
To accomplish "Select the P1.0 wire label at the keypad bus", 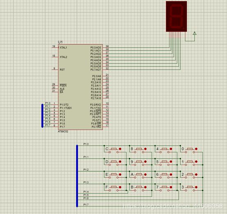I will point(86,144).
